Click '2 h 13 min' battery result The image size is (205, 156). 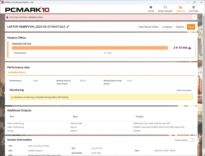(x=180, y=48)
